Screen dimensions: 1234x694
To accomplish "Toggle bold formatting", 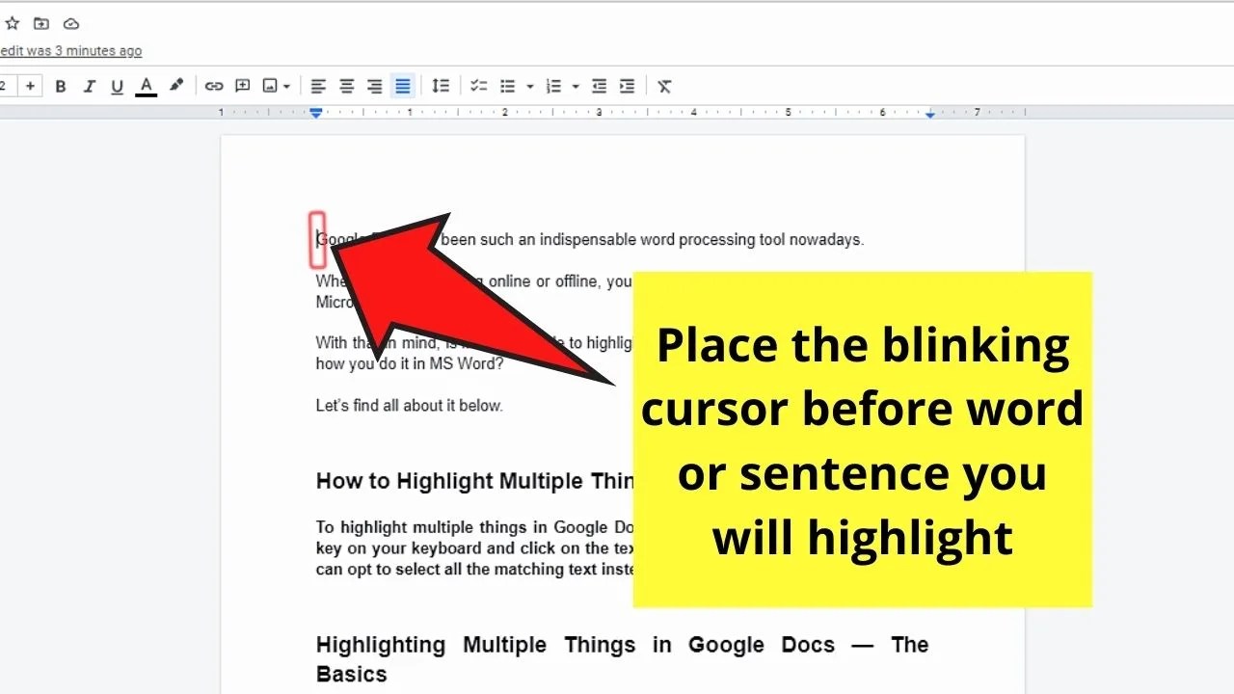I will coord(61,86).
